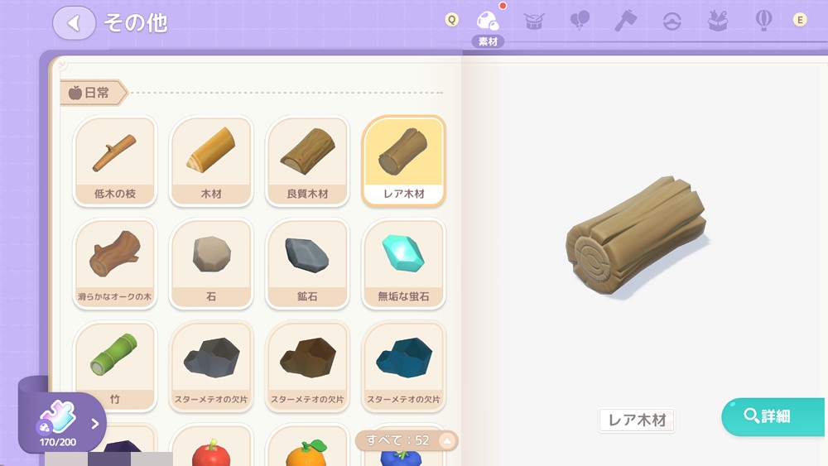Open the gift box category icon
828x466 pixels.
[718, 22]
